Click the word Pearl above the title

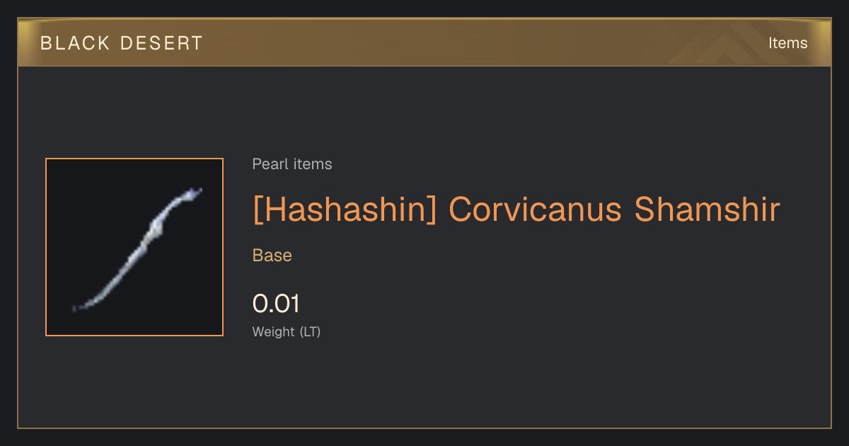click(269, 164)
